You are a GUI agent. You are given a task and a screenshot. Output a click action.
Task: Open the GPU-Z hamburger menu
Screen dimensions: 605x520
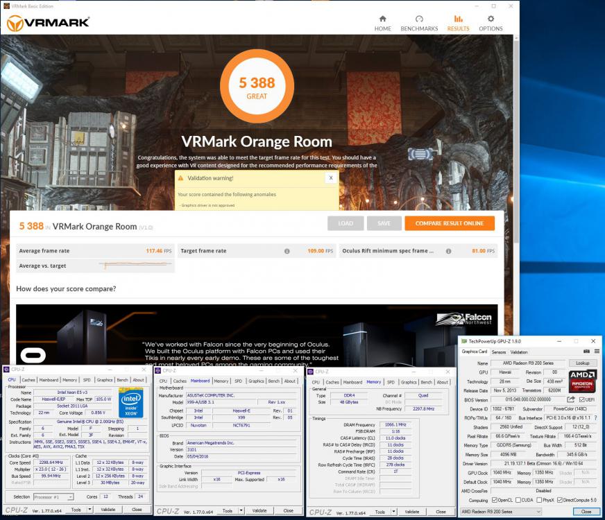click(x=596, y=352)
